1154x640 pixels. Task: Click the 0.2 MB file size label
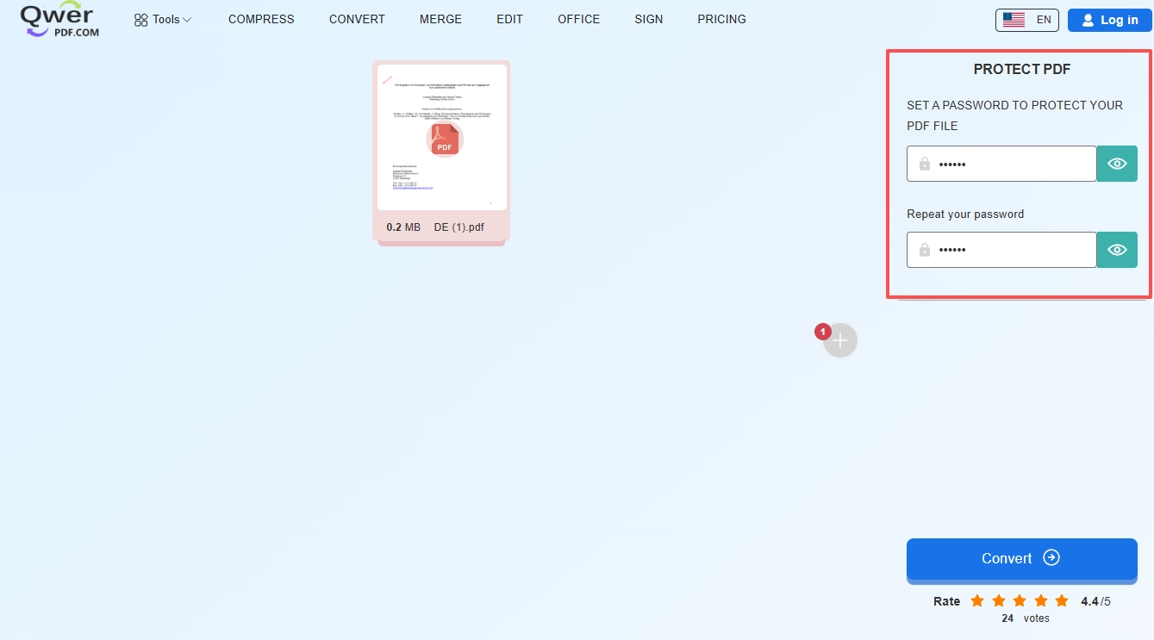(x=403, y=227)
